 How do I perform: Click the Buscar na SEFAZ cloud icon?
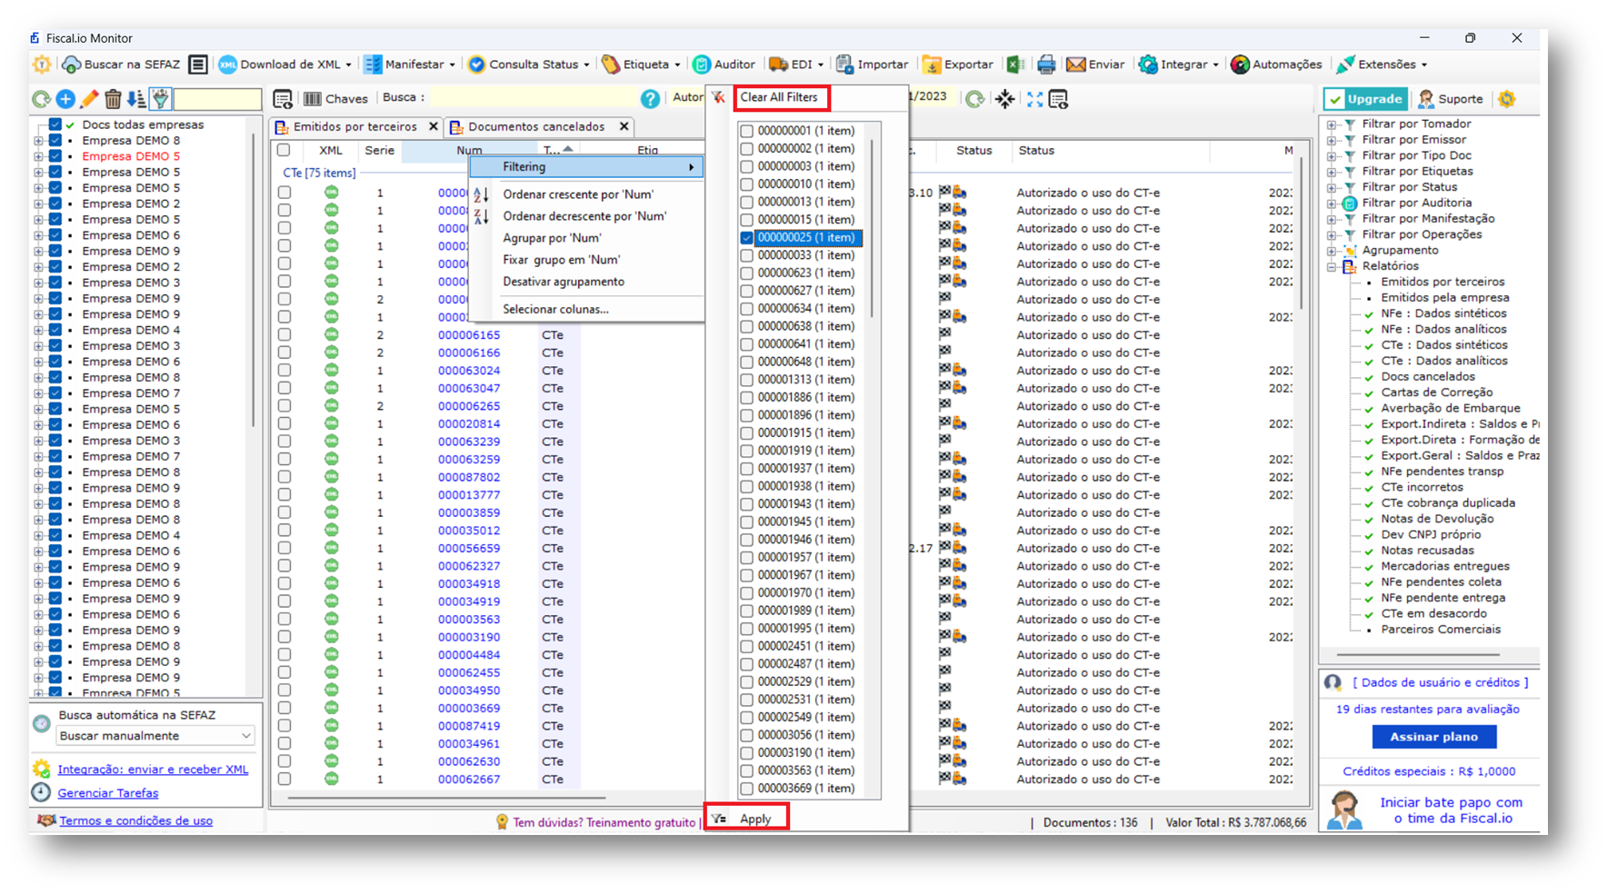coord(72,65)
